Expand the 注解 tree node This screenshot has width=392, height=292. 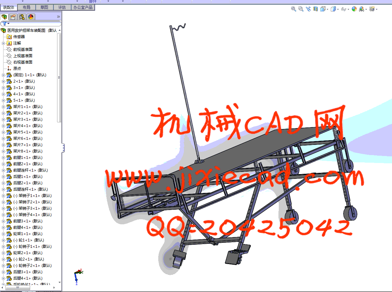(x=3, y=43)
